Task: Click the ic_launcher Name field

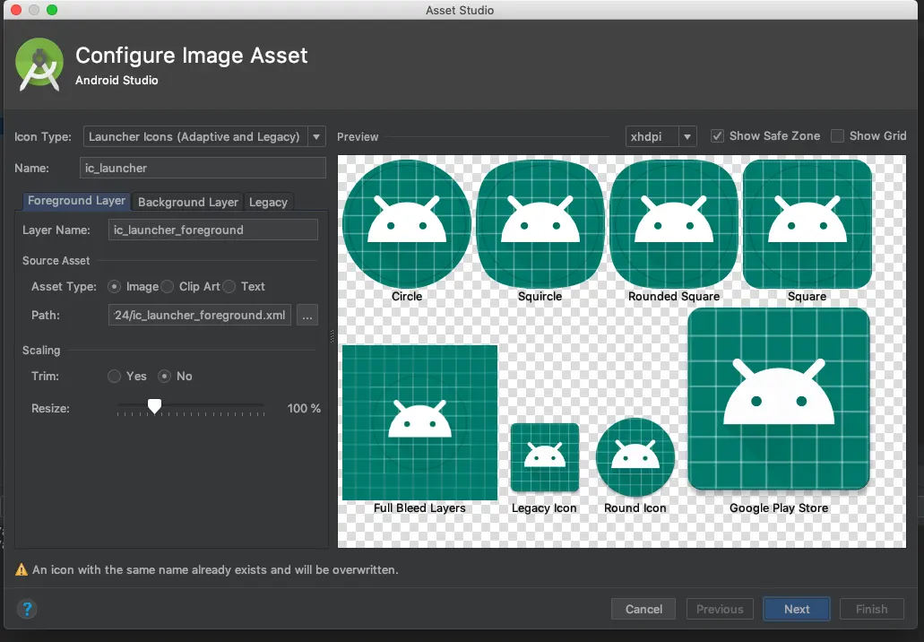Action: pyautogui.click(x=203, y=168)
